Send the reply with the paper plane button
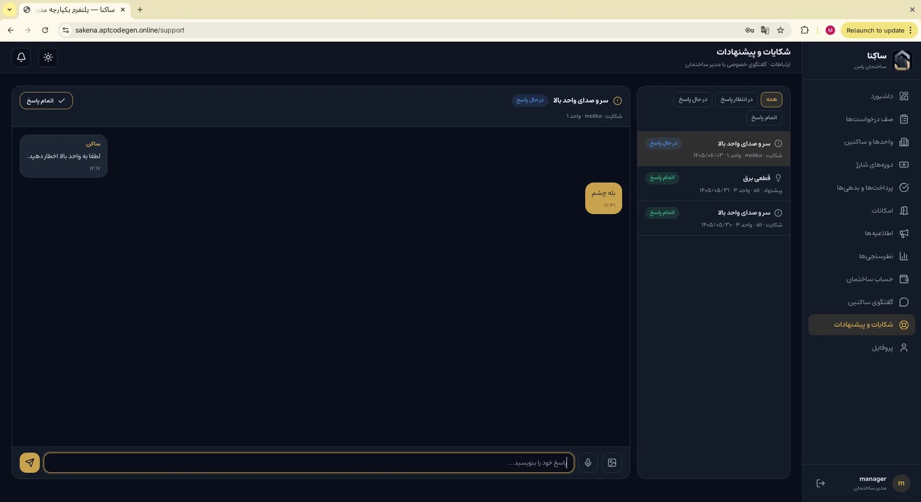The image size is (921, 502). (x=30, y=463)
